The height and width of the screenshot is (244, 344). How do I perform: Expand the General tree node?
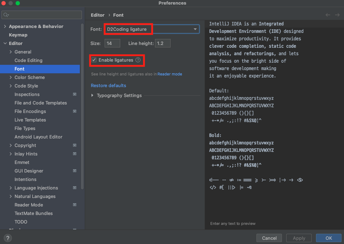pos(11,52)
